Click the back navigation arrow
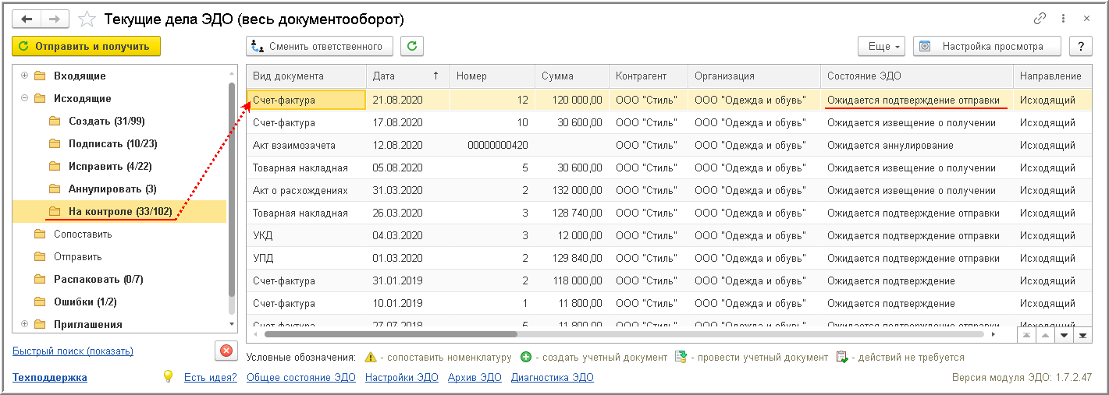Image resolution: width=1109 pixels, height=395 pixels. [27, 18]
